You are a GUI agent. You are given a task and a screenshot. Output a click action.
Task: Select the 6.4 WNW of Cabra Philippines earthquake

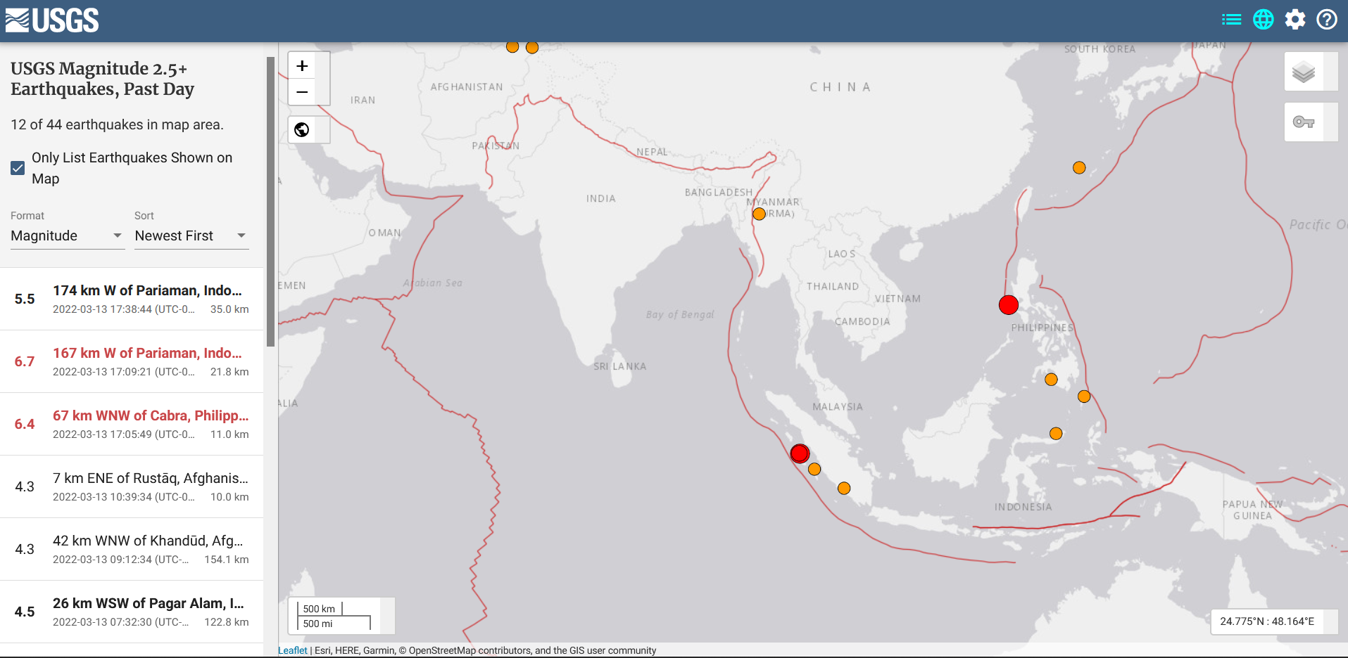(x=132, y=424)
